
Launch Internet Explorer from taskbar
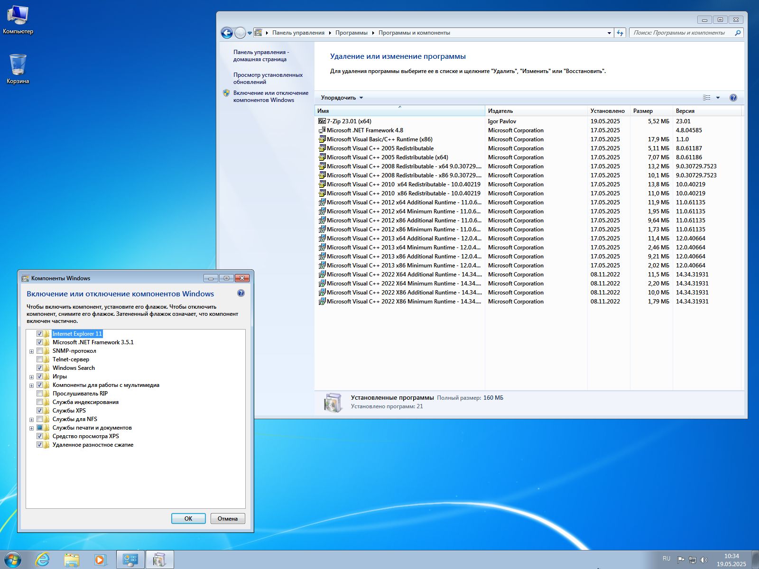(x=42, y=560)
